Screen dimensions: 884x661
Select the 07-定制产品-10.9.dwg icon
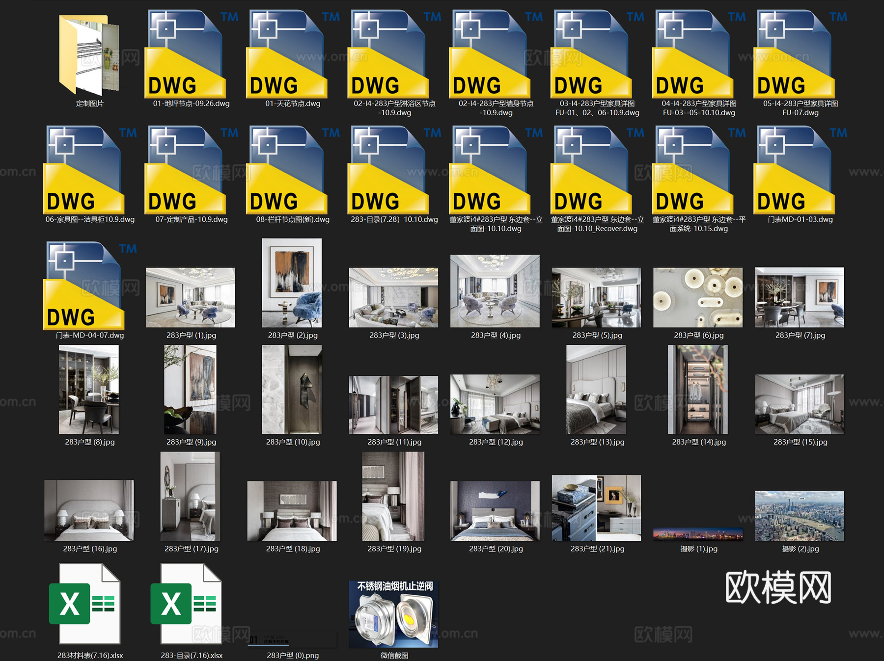click(x=186, y=170)
